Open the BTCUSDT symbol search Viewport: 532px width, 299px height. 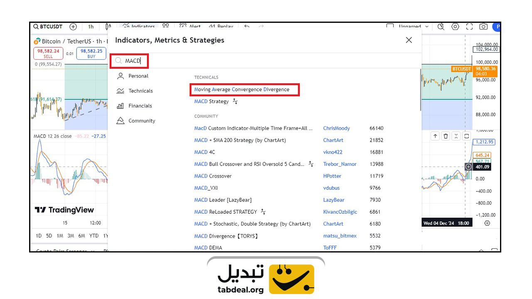pos(48,27)
